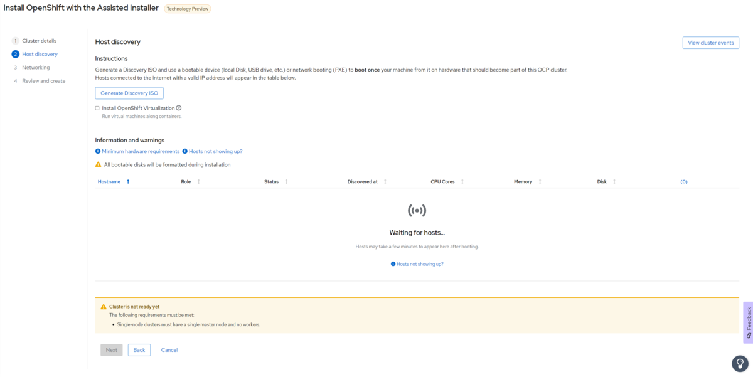Click the Discovered at sort icon
This screenshot has height=377, width=753.
click(x=385, y=182)
